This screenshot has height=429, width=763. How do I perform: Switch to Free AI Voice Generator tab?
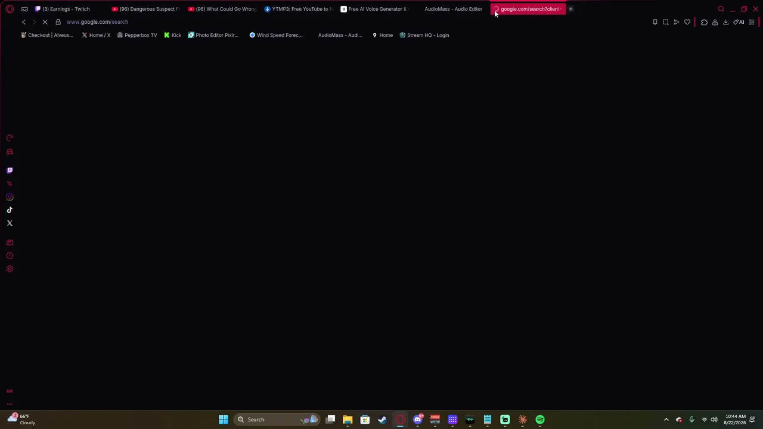tap(375, 9)
